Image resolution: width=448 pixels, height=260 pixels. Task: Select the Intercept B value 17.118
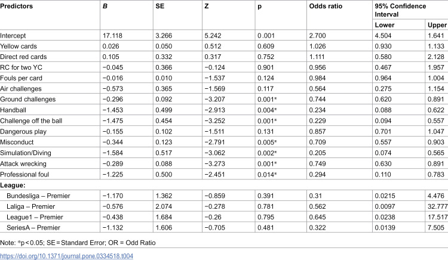coord(112,36)
